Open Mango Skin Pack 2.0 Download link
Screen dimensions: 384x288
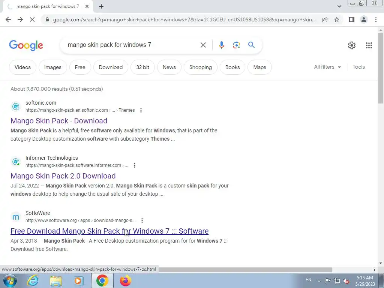point(63,176)
